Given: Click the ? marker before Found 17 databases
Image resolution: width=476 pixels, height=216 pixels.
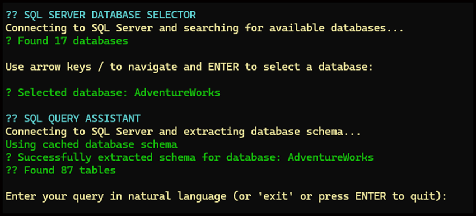Looking at the screenshot, I should [8, 41].
